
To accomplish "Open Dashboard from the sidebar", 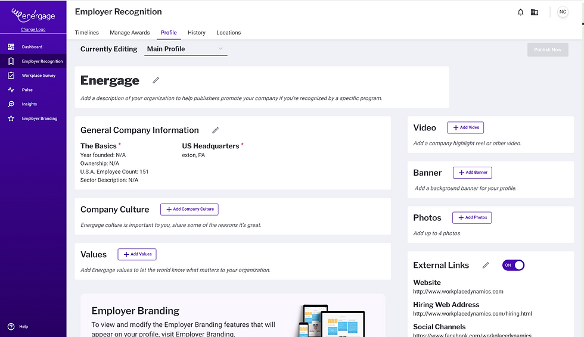I will coord(32,47).
